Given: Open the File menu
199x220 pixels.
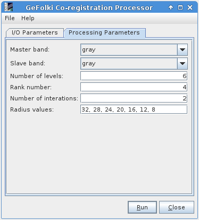Looking at the screenshot, I should coord(10,18).
